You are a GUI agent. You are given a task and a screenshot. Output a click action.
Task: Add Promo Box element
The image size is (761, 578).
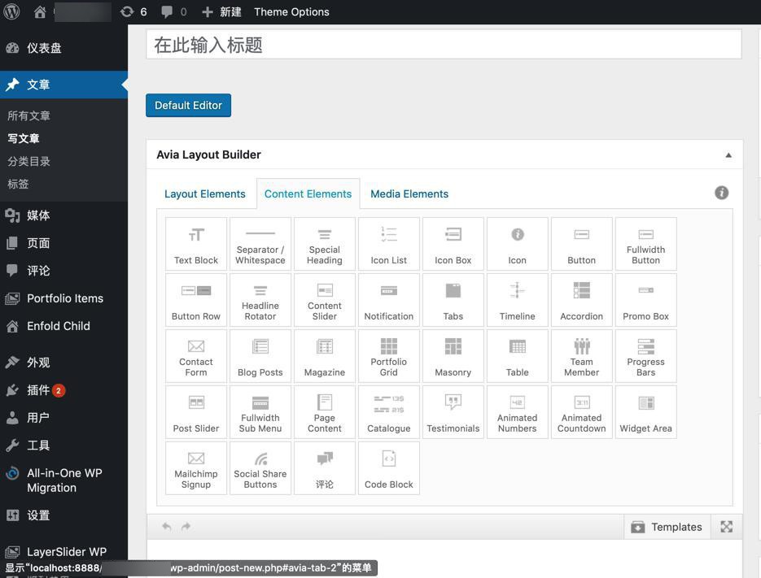pyautogui.click(x=646, y=300)
